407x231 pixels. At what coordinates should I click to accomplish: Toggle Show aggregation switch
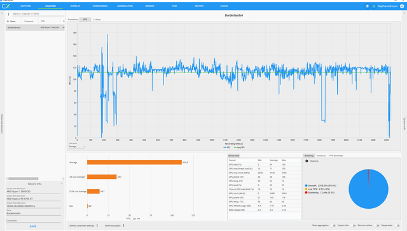pyautogui.click(x=333, y=225)
